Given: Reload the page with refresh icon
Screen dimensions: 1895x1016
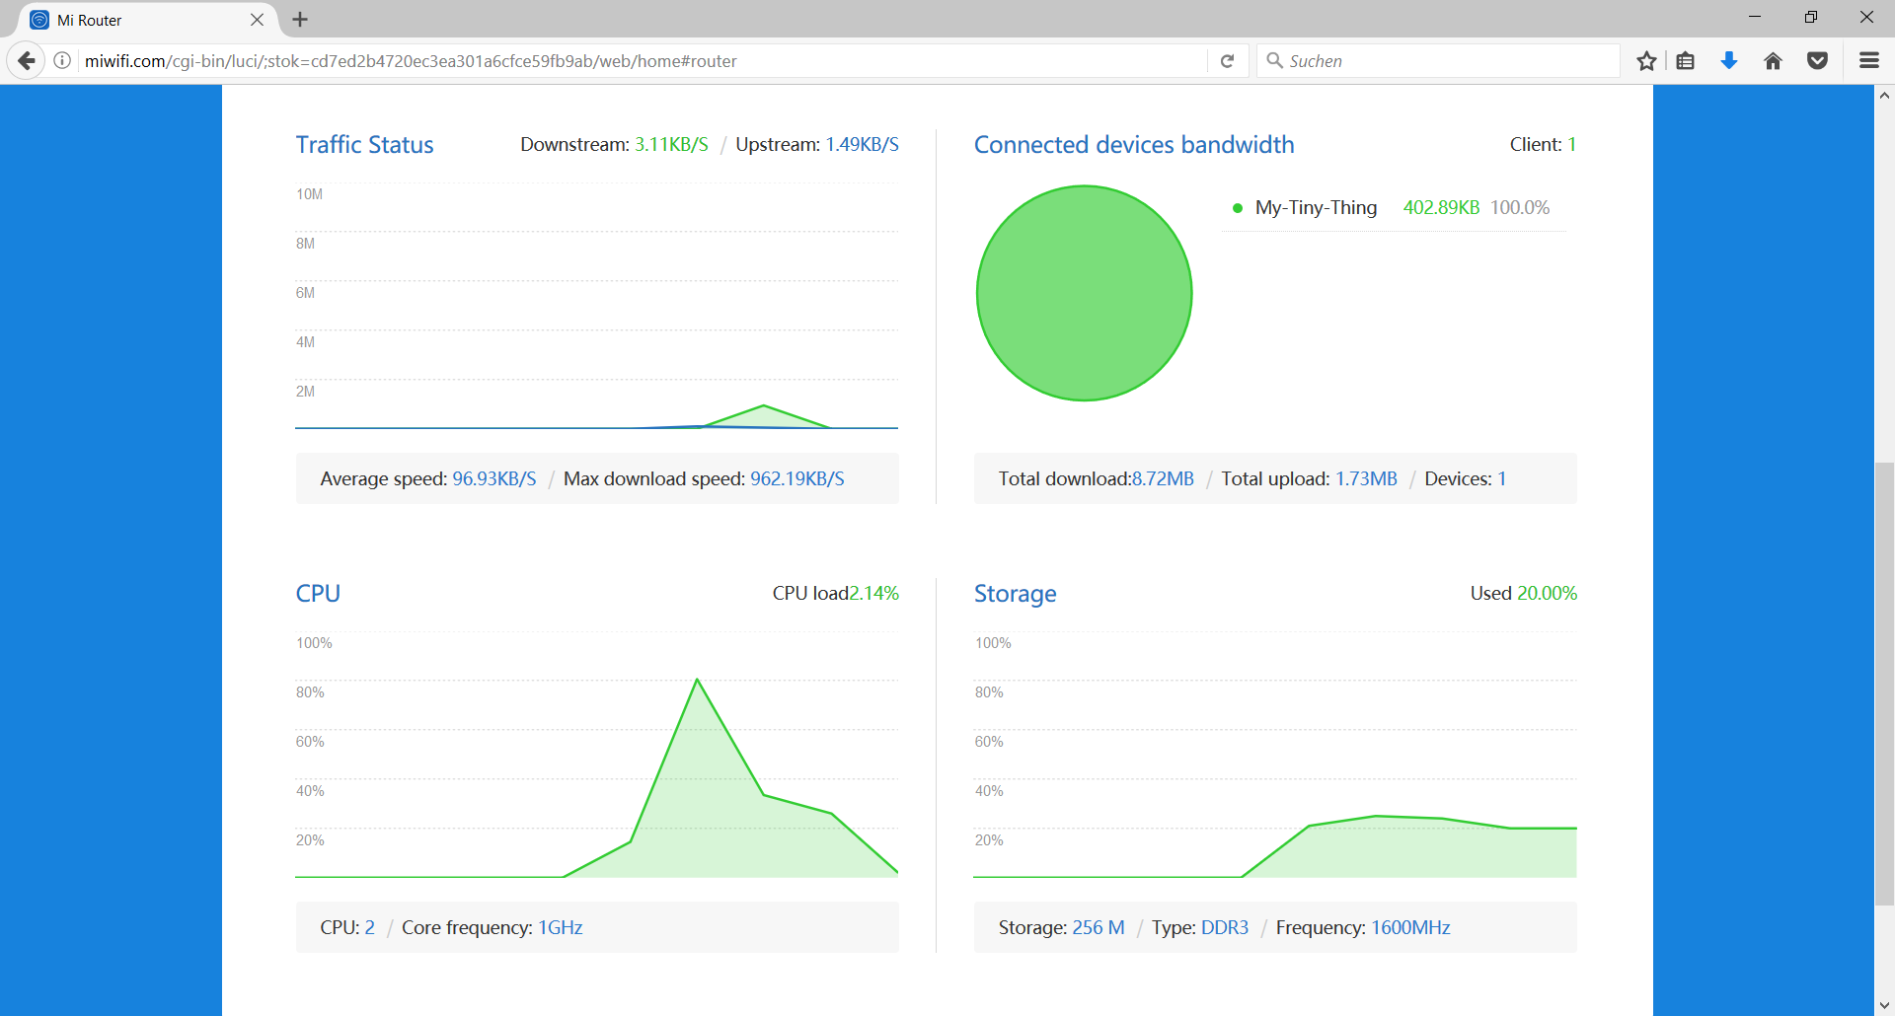Looking at the screenshot, I should coord(1227,61).
